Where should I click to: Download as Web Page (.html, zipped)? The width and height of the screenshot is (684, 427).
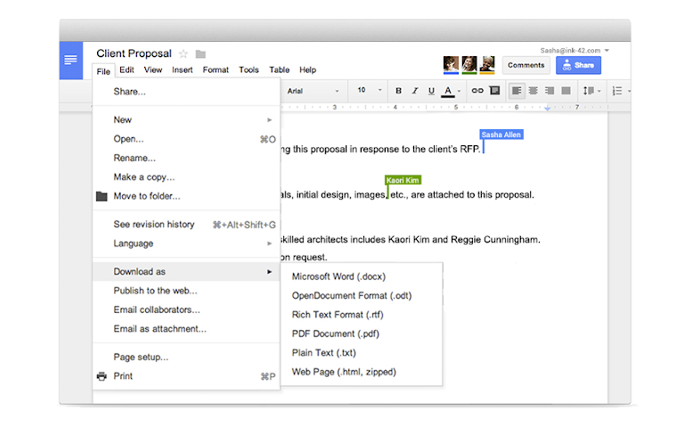(362, 372)
